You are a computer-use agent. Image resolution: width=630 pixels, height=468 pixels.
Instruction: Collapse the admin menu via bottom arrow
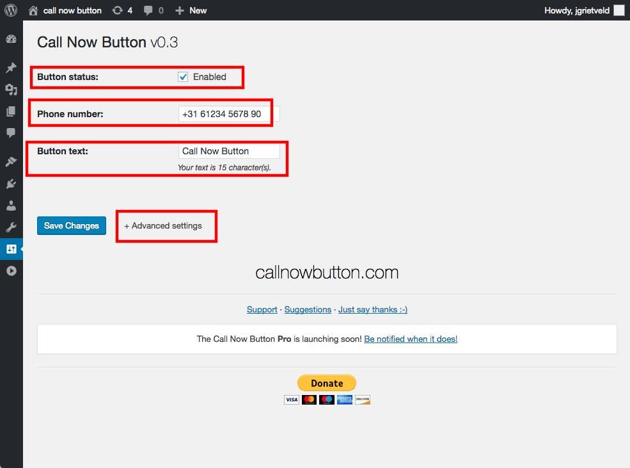click(11, 270)
